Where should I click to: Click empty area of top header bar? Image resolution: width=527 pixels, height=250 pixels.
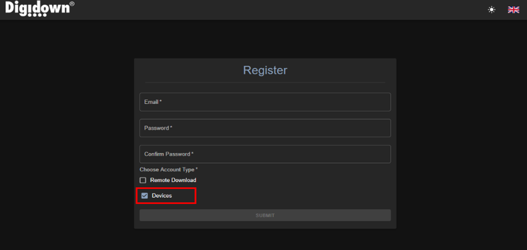pos(279,10)
